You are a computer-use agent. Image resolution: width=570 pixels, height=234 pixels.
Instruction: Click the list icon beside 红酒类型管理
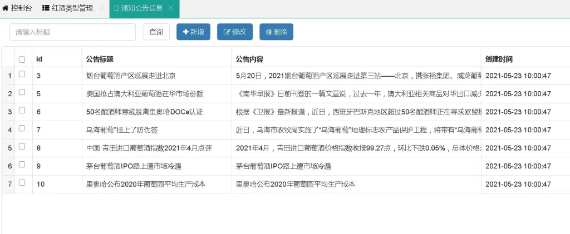point(46,8)
